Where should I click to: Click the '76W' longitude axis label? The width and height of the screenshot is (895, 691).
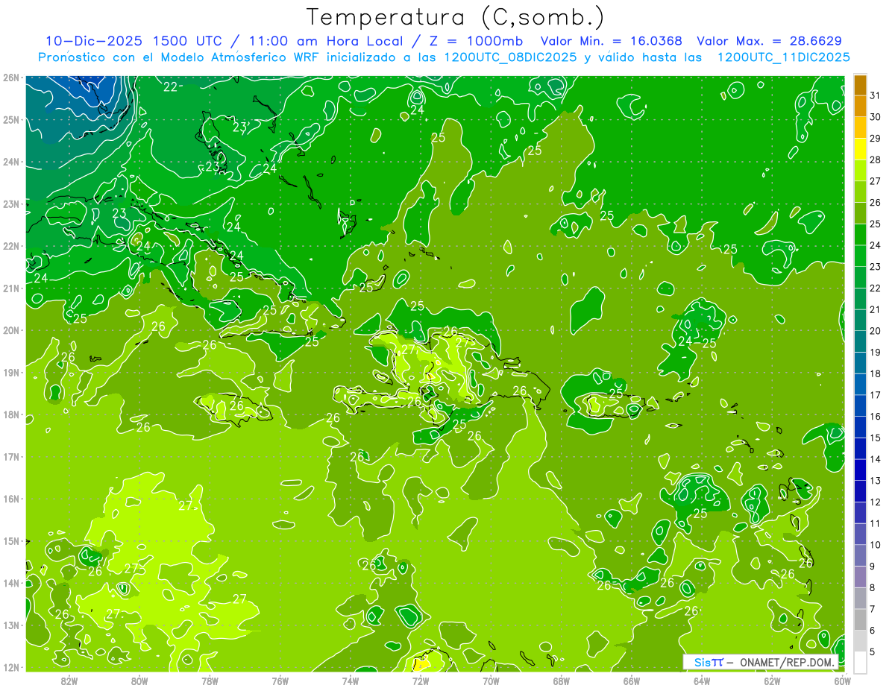280,681
